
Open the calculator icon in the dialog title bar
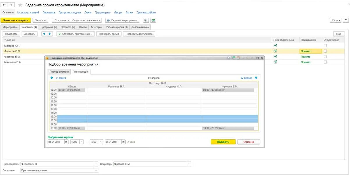click(234, 58)
